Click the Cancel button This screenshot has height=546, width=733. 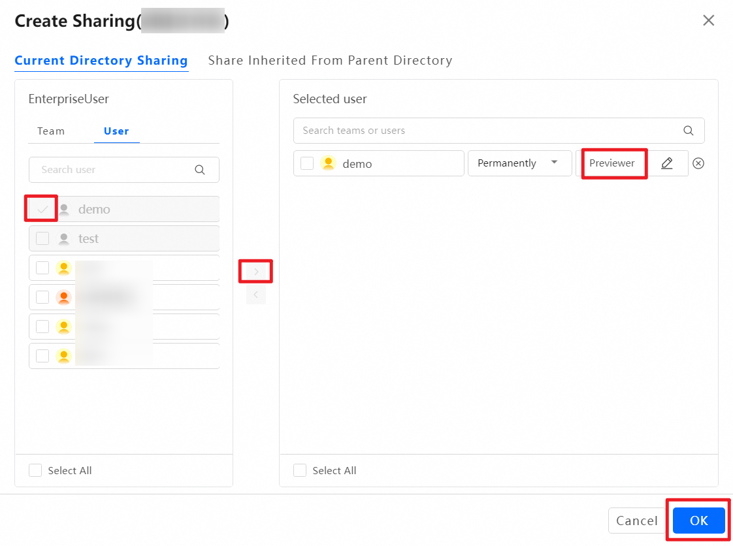click(x=636, y=521)
